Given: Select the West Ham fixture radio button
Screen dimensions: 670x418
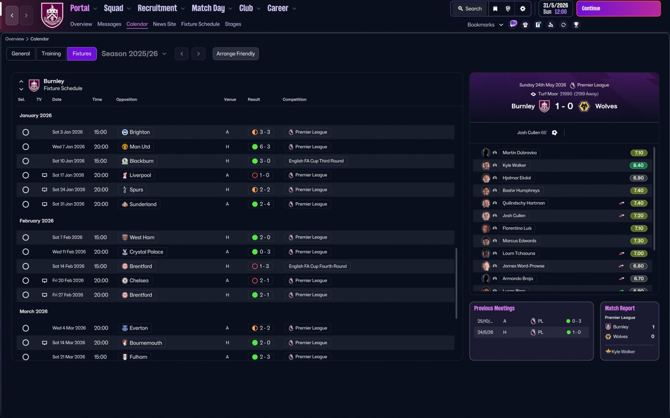Looking at the screenshot, I should point(26,237).
